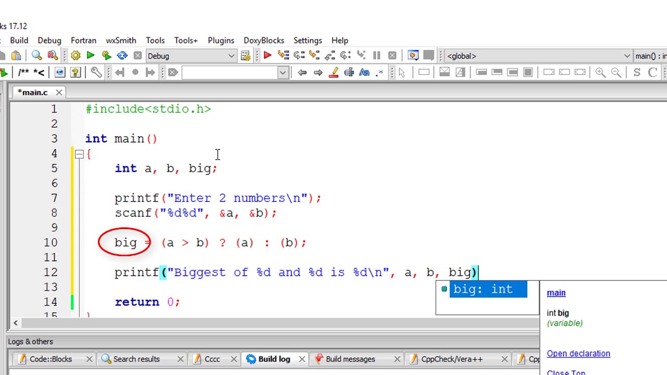Open the Help menu
The width and height of the screenshot is (667, 375).
(340, 40)
